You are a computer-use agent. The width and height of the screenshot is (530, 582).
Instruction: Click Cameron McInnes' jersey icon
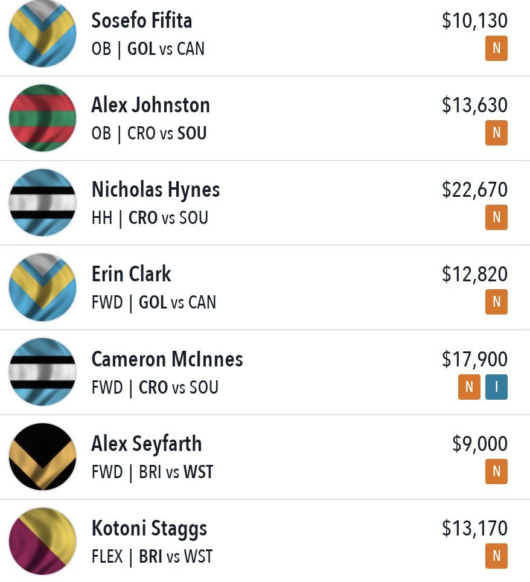42,372
